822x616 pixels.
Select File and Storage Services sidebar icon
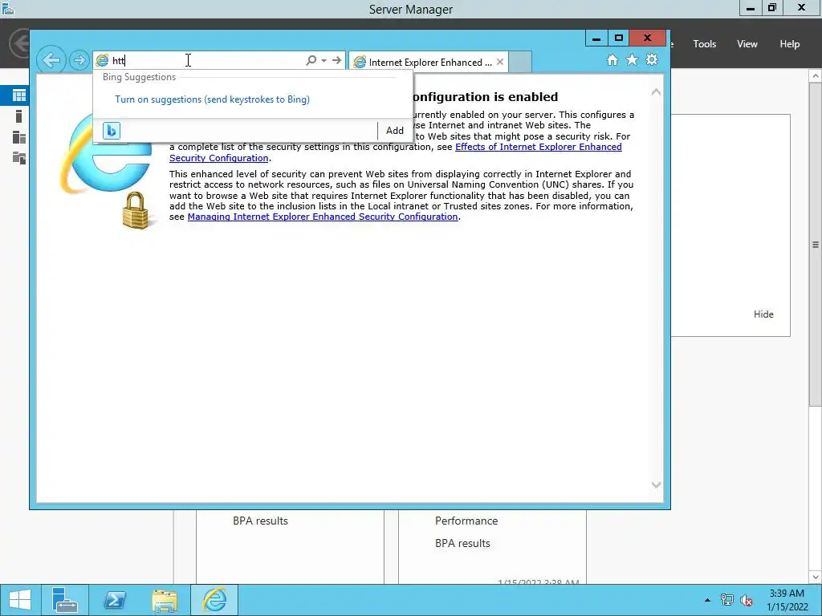click(x=19, y=158)
